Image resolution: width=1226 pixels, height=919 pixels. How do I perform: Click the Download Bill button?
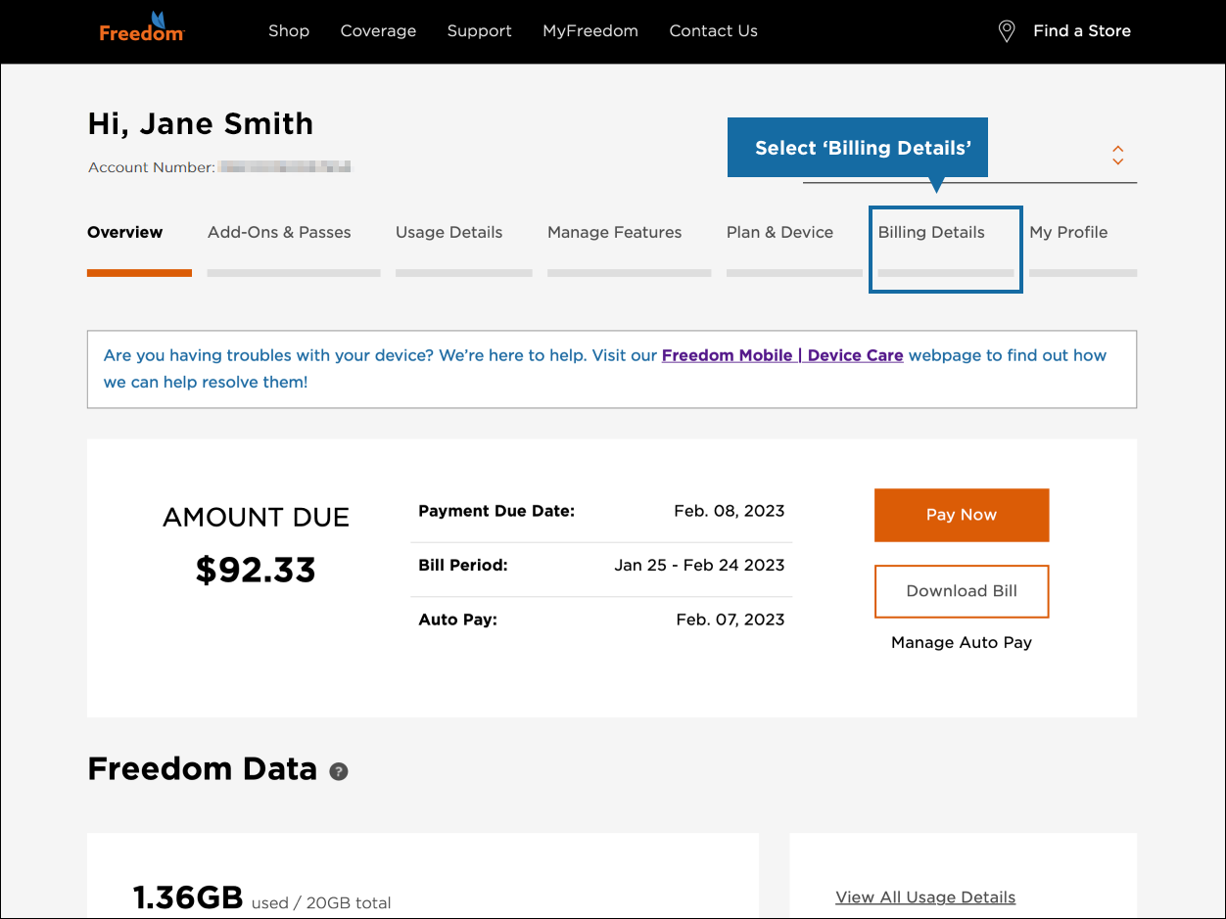pos(961,591)
